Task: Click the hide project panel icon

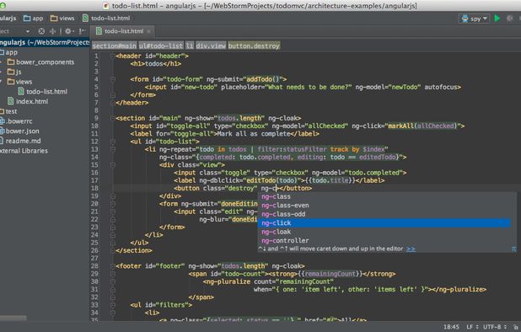Action: 82,31
